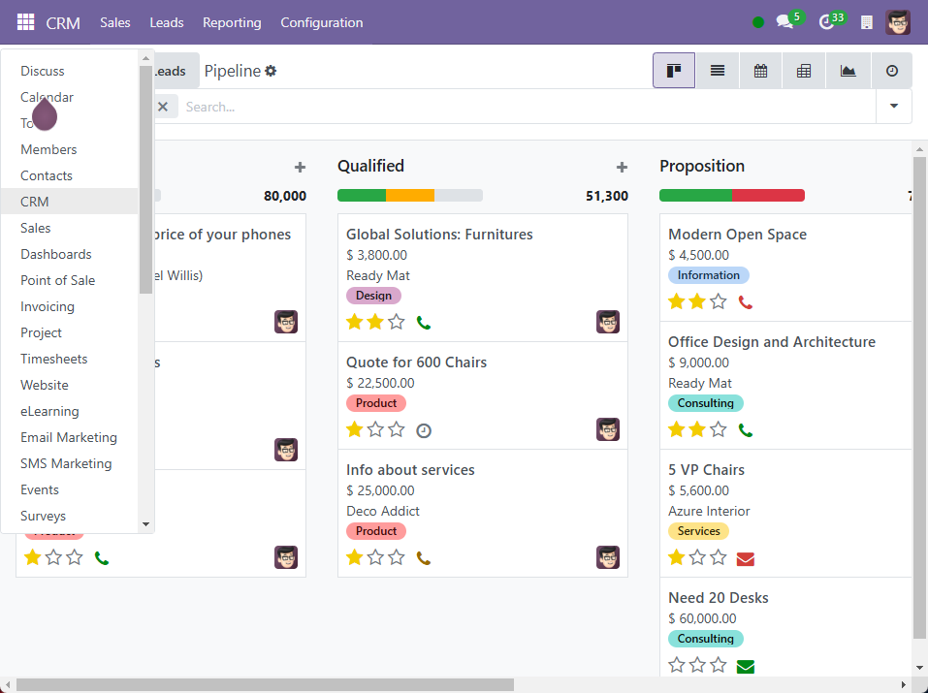Click envelope icon on 5 VP Chairs card
The image size is (928, 693).
point(745,558)
